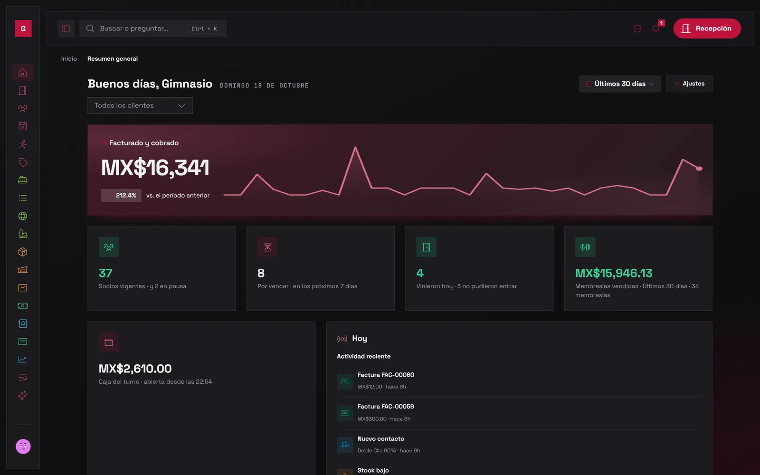This screenshot has width=760, height=475.
Task: Open the user avatar at sidebar bottom
Action: click(23, 446)
